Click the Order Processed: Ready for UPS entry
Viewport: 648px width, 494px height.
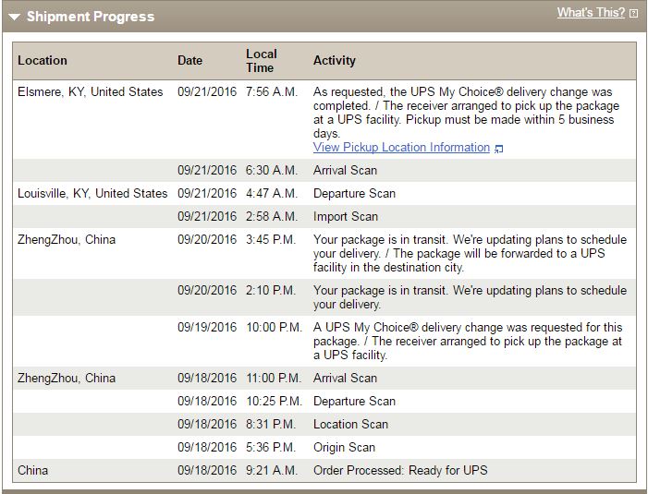[x=400, y=470]
